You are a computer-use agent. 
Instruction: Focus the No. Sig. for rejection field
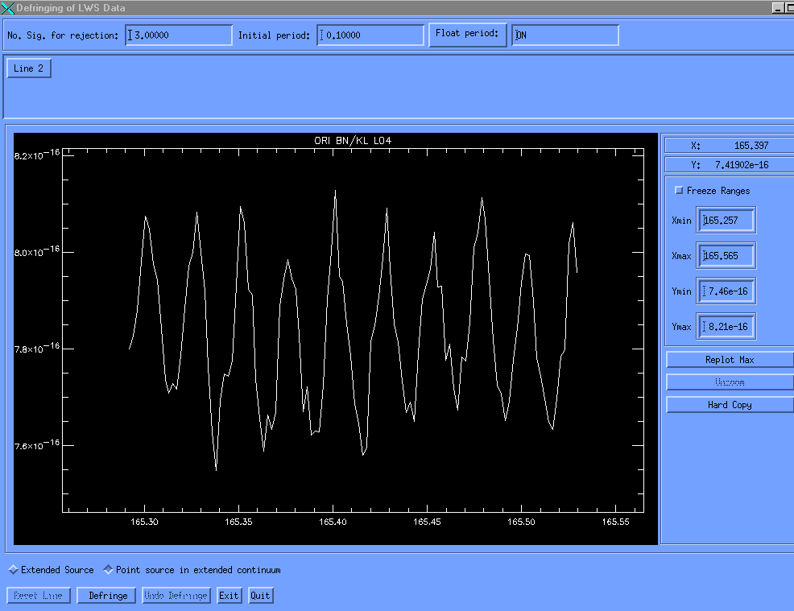[179, 35]
